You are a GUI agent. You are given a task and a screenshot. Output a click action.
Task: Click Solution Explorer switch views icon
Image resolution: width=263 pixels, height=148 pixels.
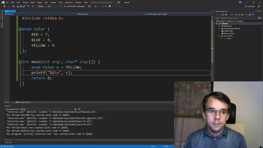(x=226, y=15)
